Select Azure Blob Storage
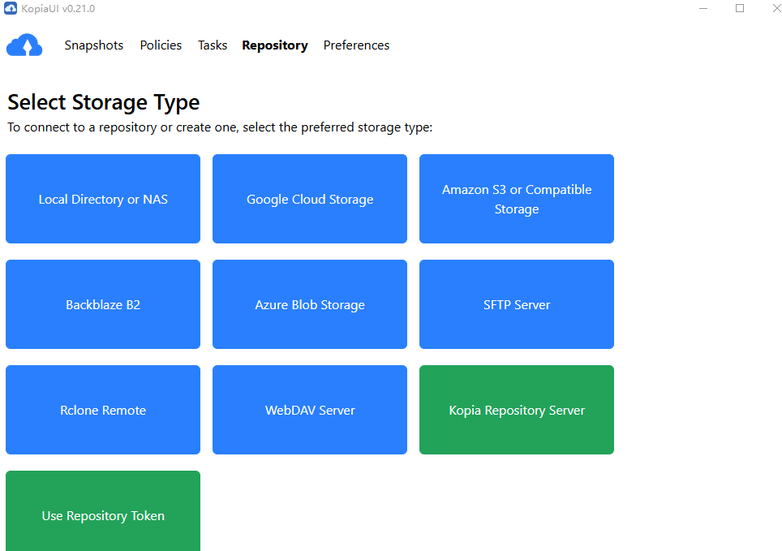Image resolution: width=782 pixels, height=551 pixels. [x=310, y=304]
